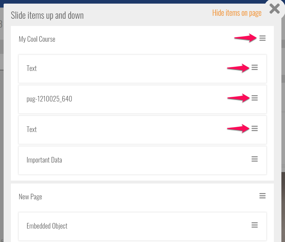Image resolution: width=285 pixels, height=242 pixels.
Task: Click the New Page drag handle icon
Action: [262, 196]
